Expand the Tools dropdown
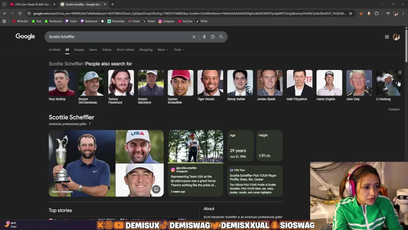The image size is (408, 230). pyautogui.click(x=179, y=50)
